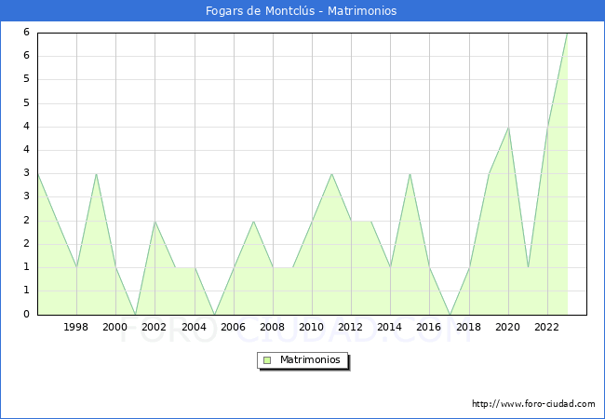Click the 2008 x-axis year label

coord(272,327)
